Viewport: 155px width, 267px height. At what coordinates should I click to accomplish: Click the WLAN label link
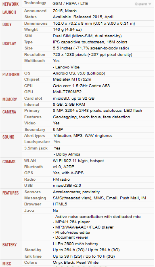pyautogui.click(x=30, y=161)
